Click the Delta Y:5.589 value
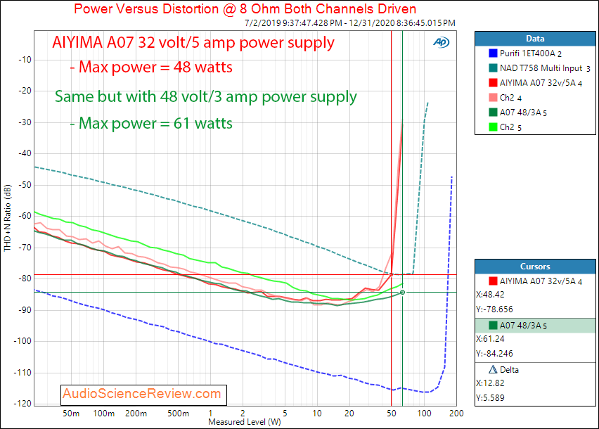 (490, 398)
